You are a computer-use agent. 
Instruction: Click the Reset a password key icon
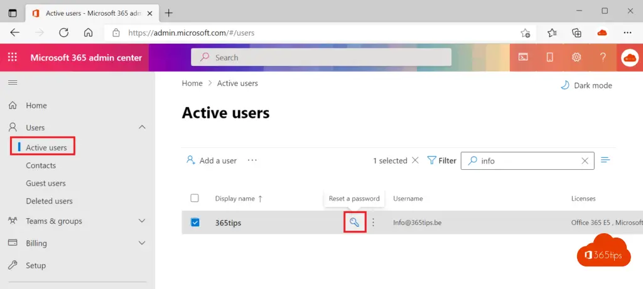[x=354, y=223]
